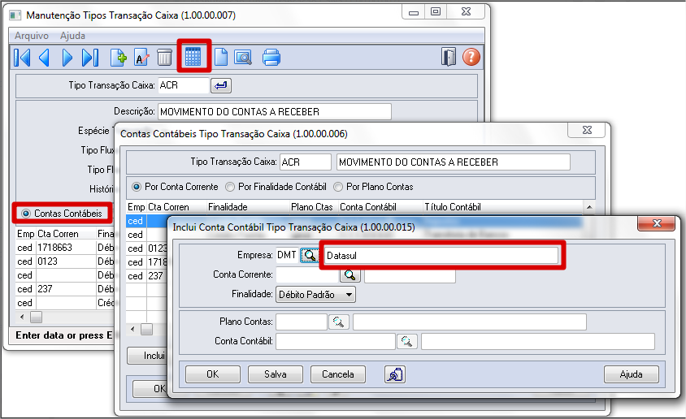686x419 pixels.
Task: Click the Ajuda button in dialog
Action: pos(631,374)
